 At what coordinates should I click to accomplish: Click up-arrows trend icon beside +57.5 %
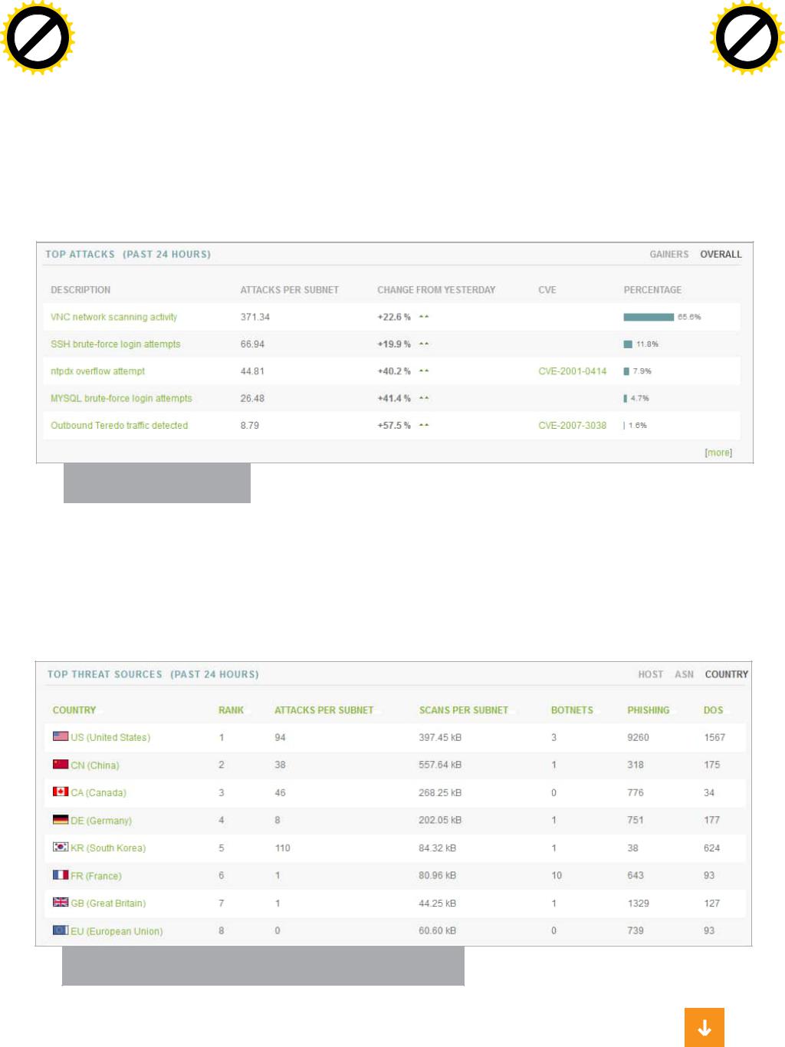[x=424, y=425]
